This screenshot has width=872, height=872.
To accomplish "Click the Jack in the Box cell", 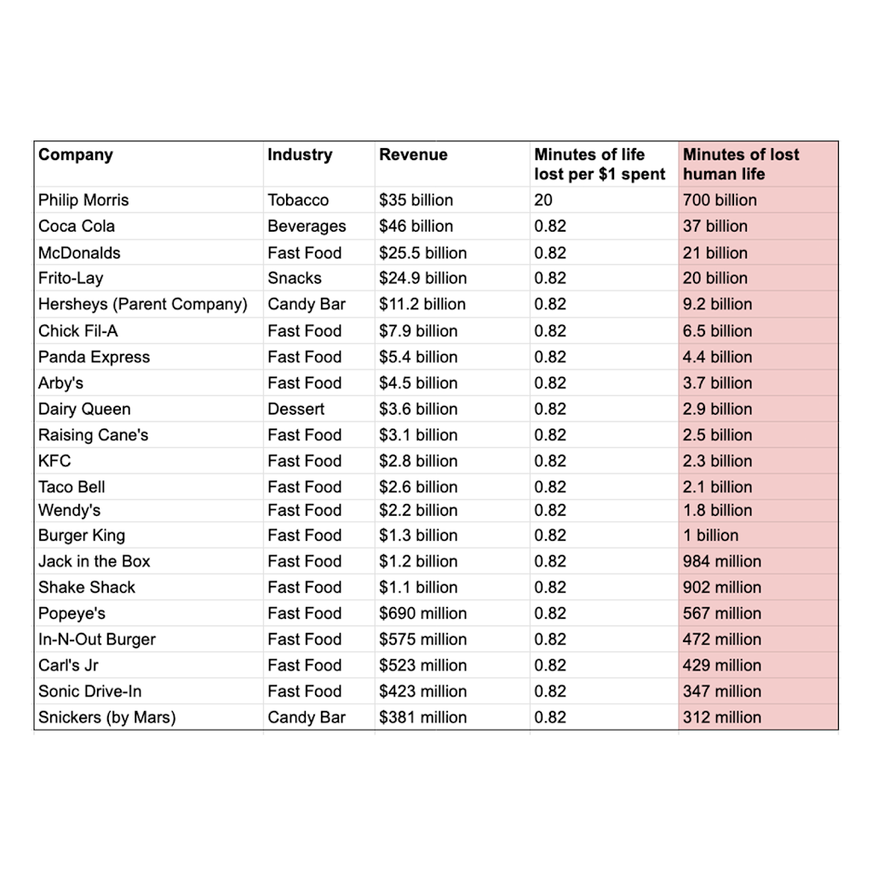I will [x=148, y=561].
